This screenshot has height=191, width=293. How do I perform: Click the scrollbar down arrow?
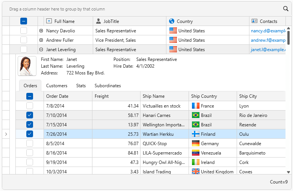click(288, 172)
